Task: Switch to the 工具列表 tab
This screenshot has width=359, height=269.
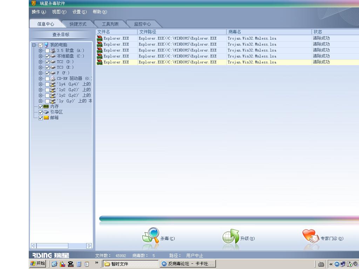Action: 110,24
